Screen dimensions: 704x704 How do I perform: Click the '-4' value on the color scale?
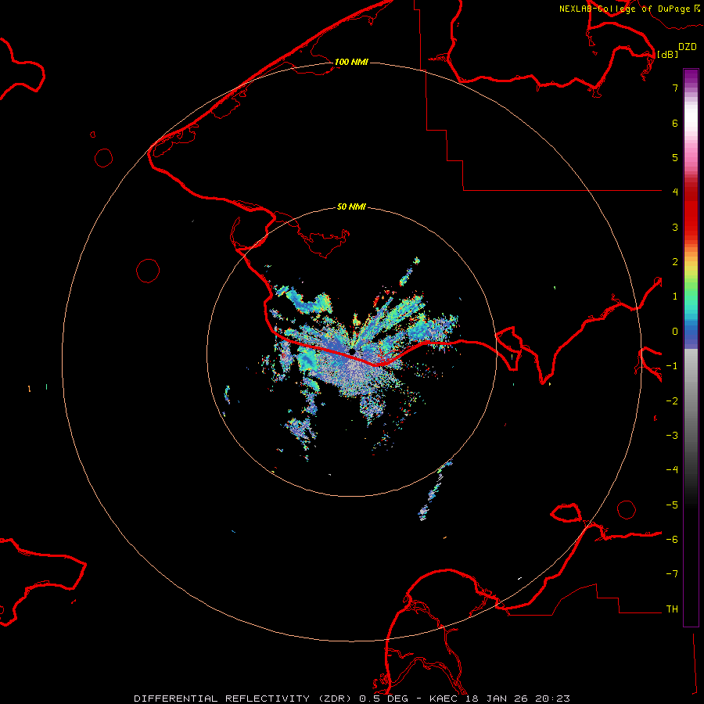[672, 470]
